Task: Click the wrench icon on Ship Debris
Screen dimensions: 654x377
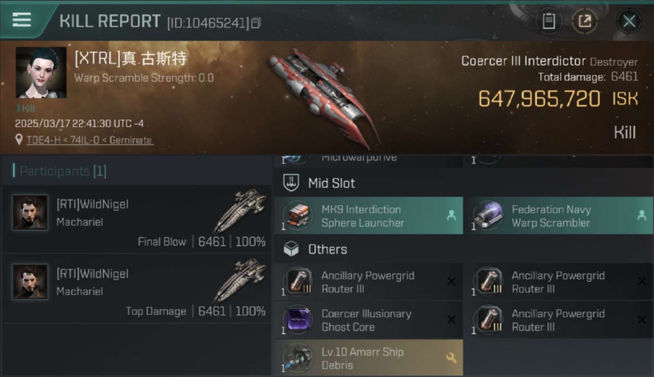Action: pos(451,358)
